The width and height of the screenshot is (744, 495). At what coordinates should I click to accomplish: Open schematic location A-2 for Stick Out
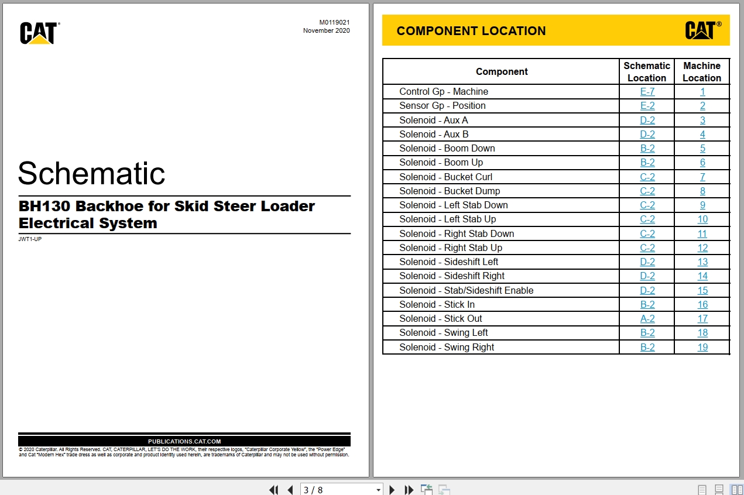click(x=647, y=318)
